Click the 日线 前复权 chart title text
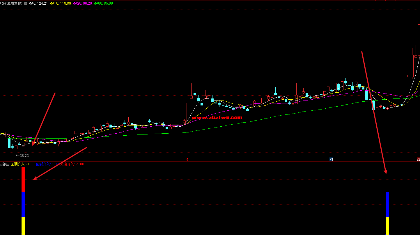Viewport: 420px width, 235px height. point(12,3)
